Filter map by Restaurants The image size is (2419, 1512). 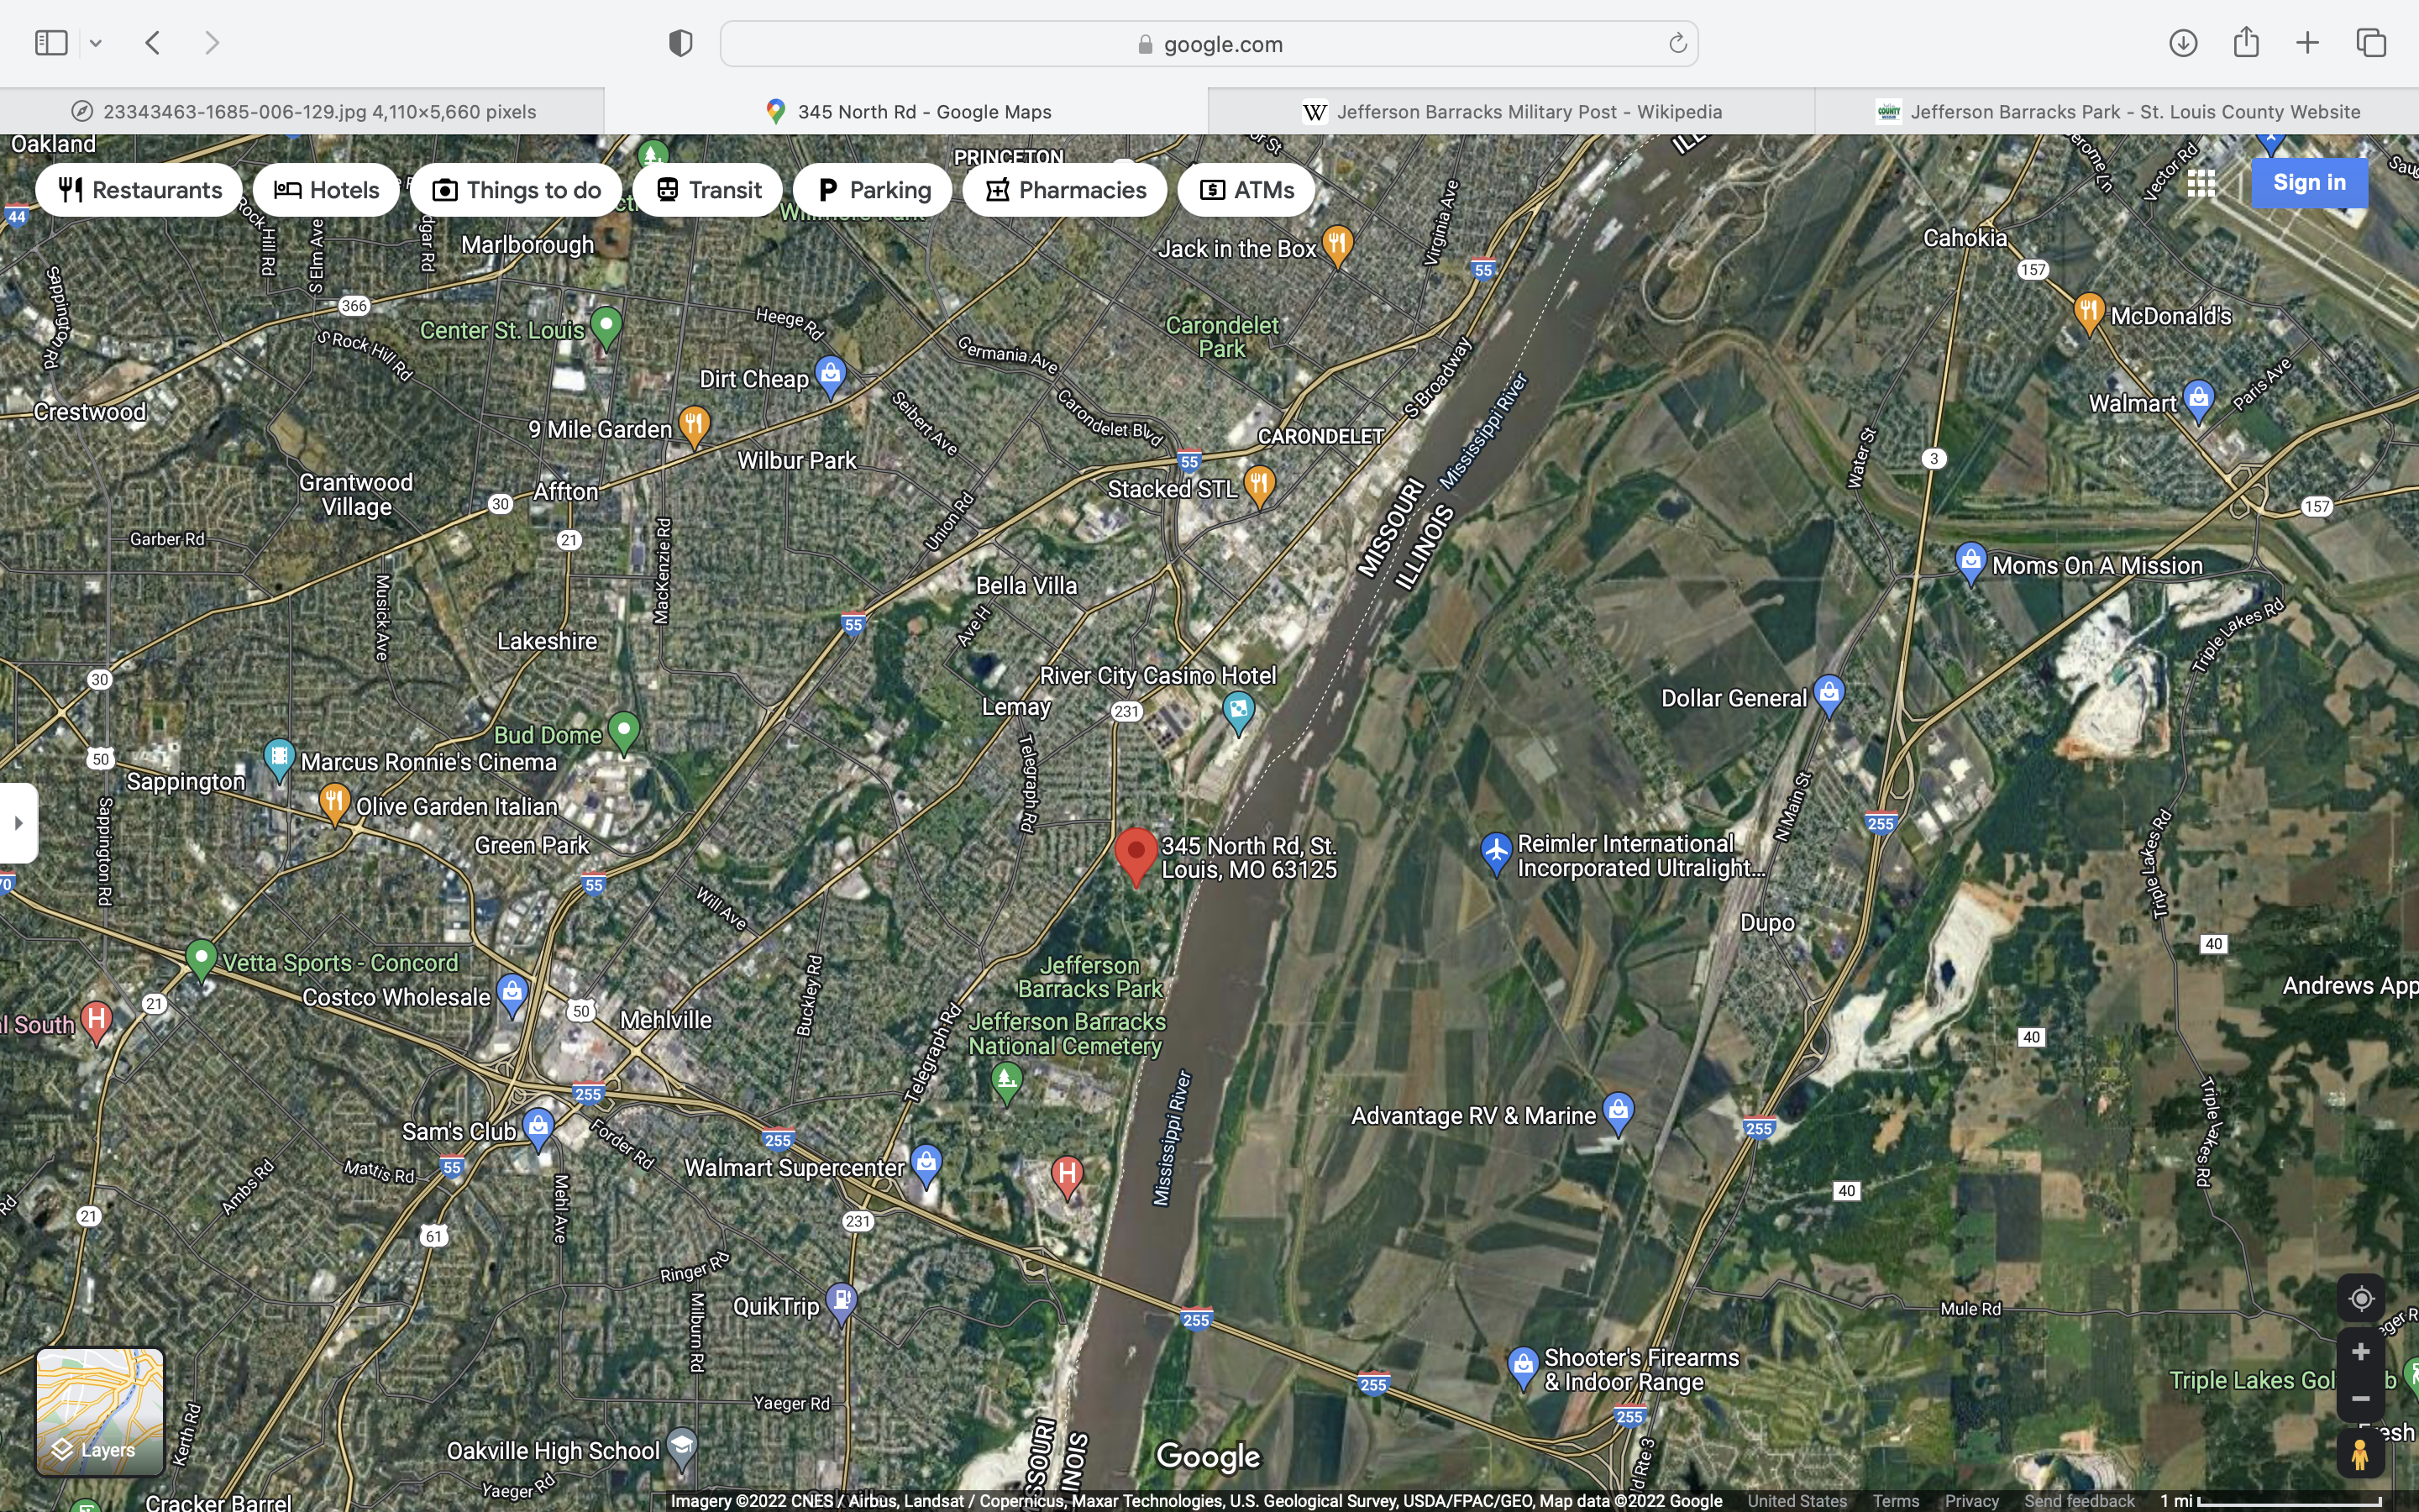[139, 190]
